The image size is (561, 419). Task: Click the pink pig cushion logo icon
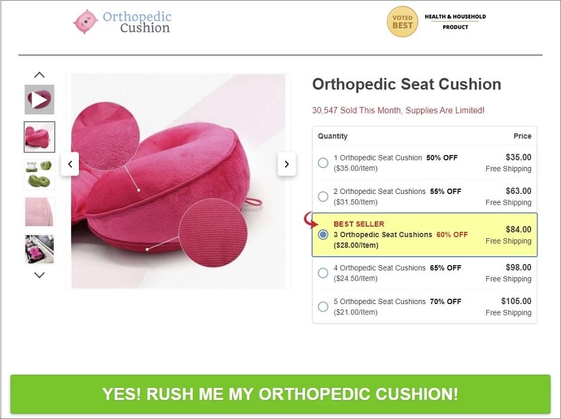point(85,22)
